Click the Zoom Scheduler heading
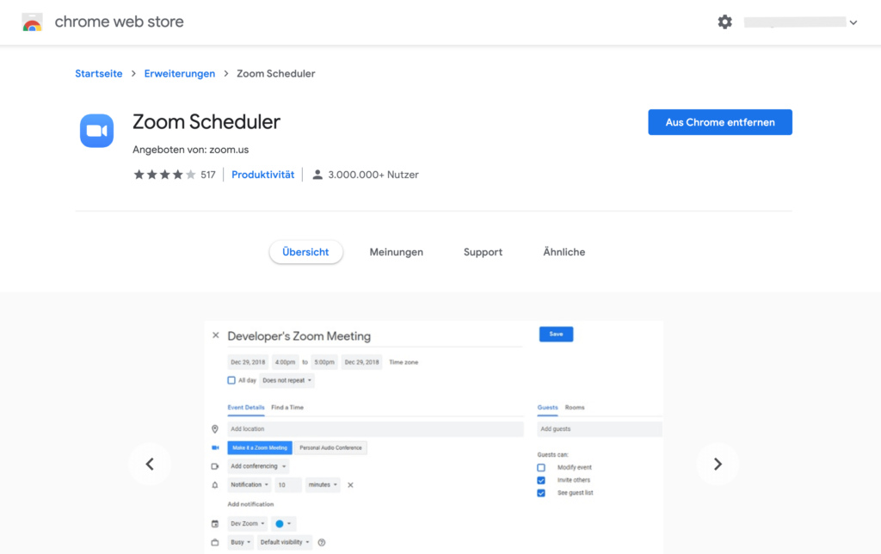This screenshot has height=554, width=881. pos(206,122)
